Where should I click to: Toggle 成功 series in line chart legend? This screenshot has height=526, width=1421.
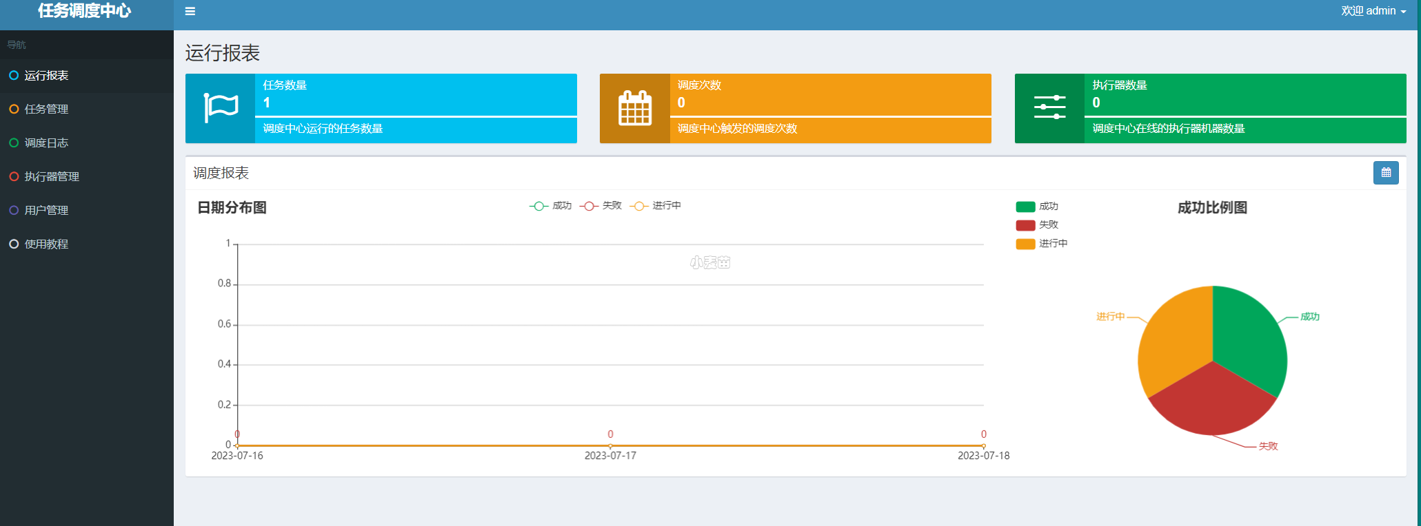550,206
